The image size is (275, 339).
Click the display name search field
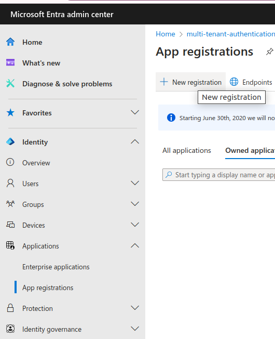[x=219, y=175]
